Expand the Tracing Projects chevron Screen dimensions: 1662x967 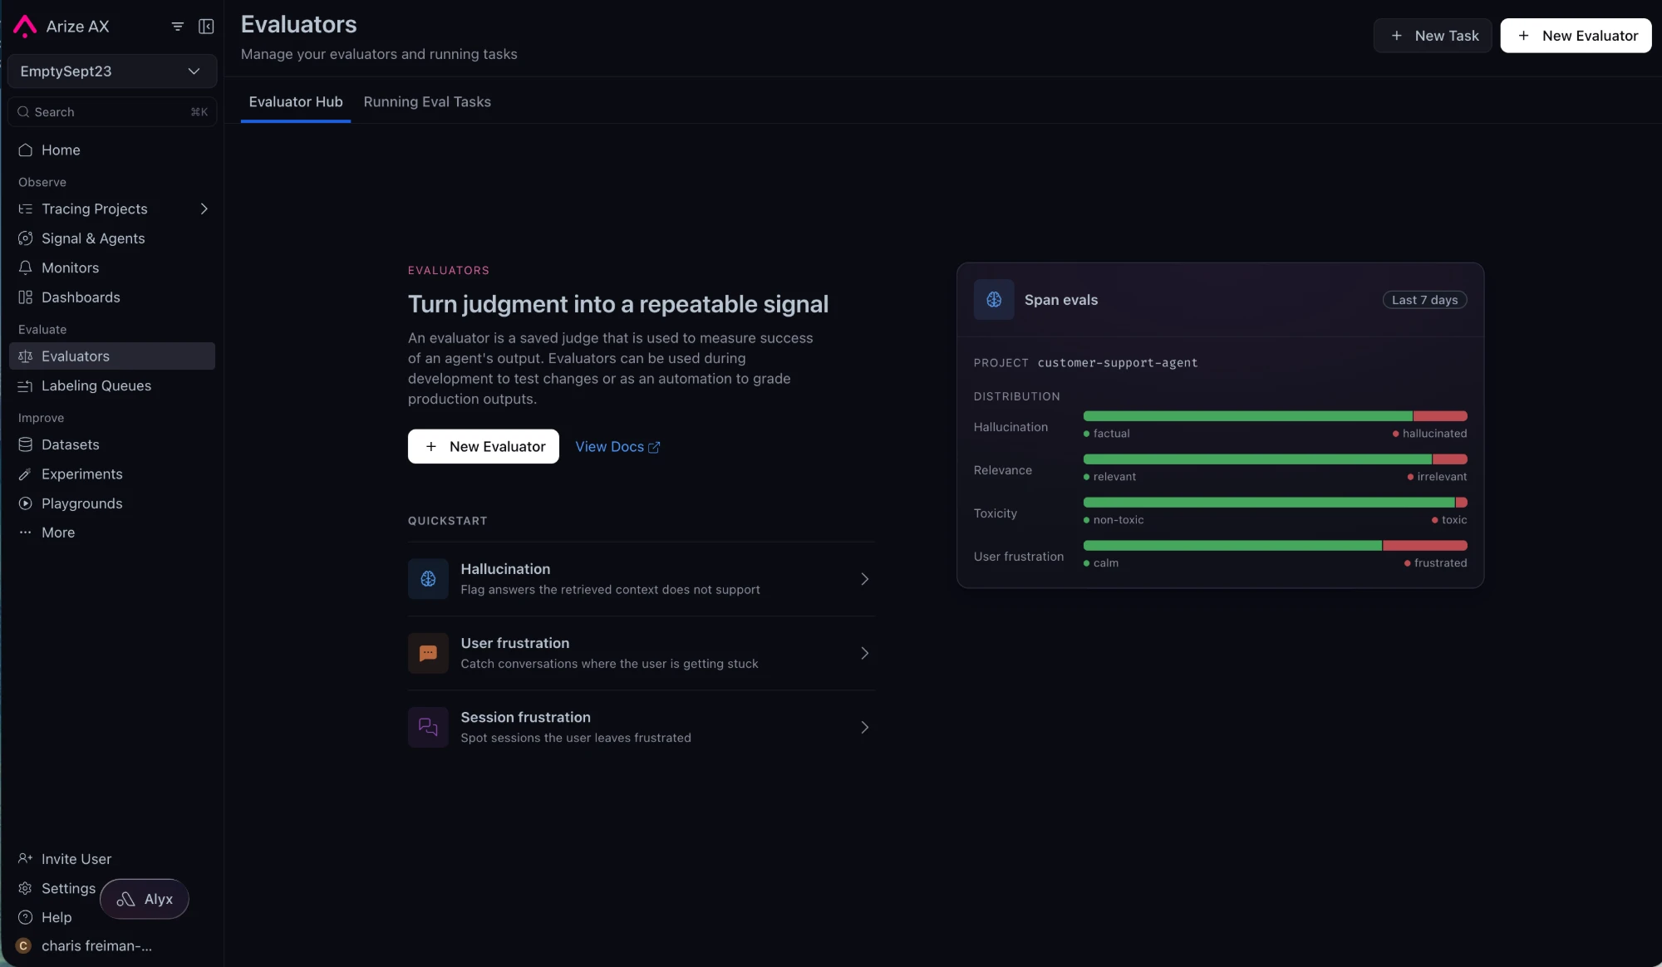[204, 209]
